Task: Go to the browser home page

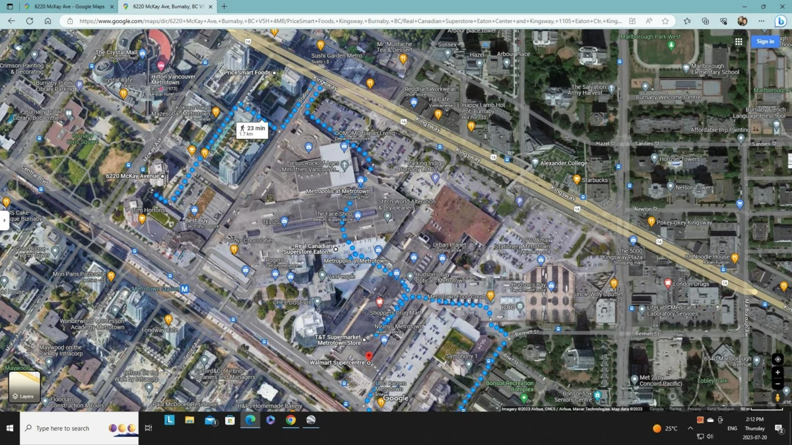Action: click(48, 21)
